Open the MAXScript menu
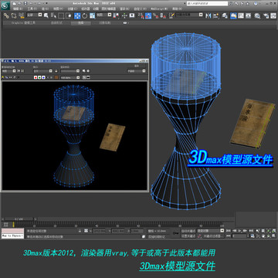 click(x=159, y=8)
